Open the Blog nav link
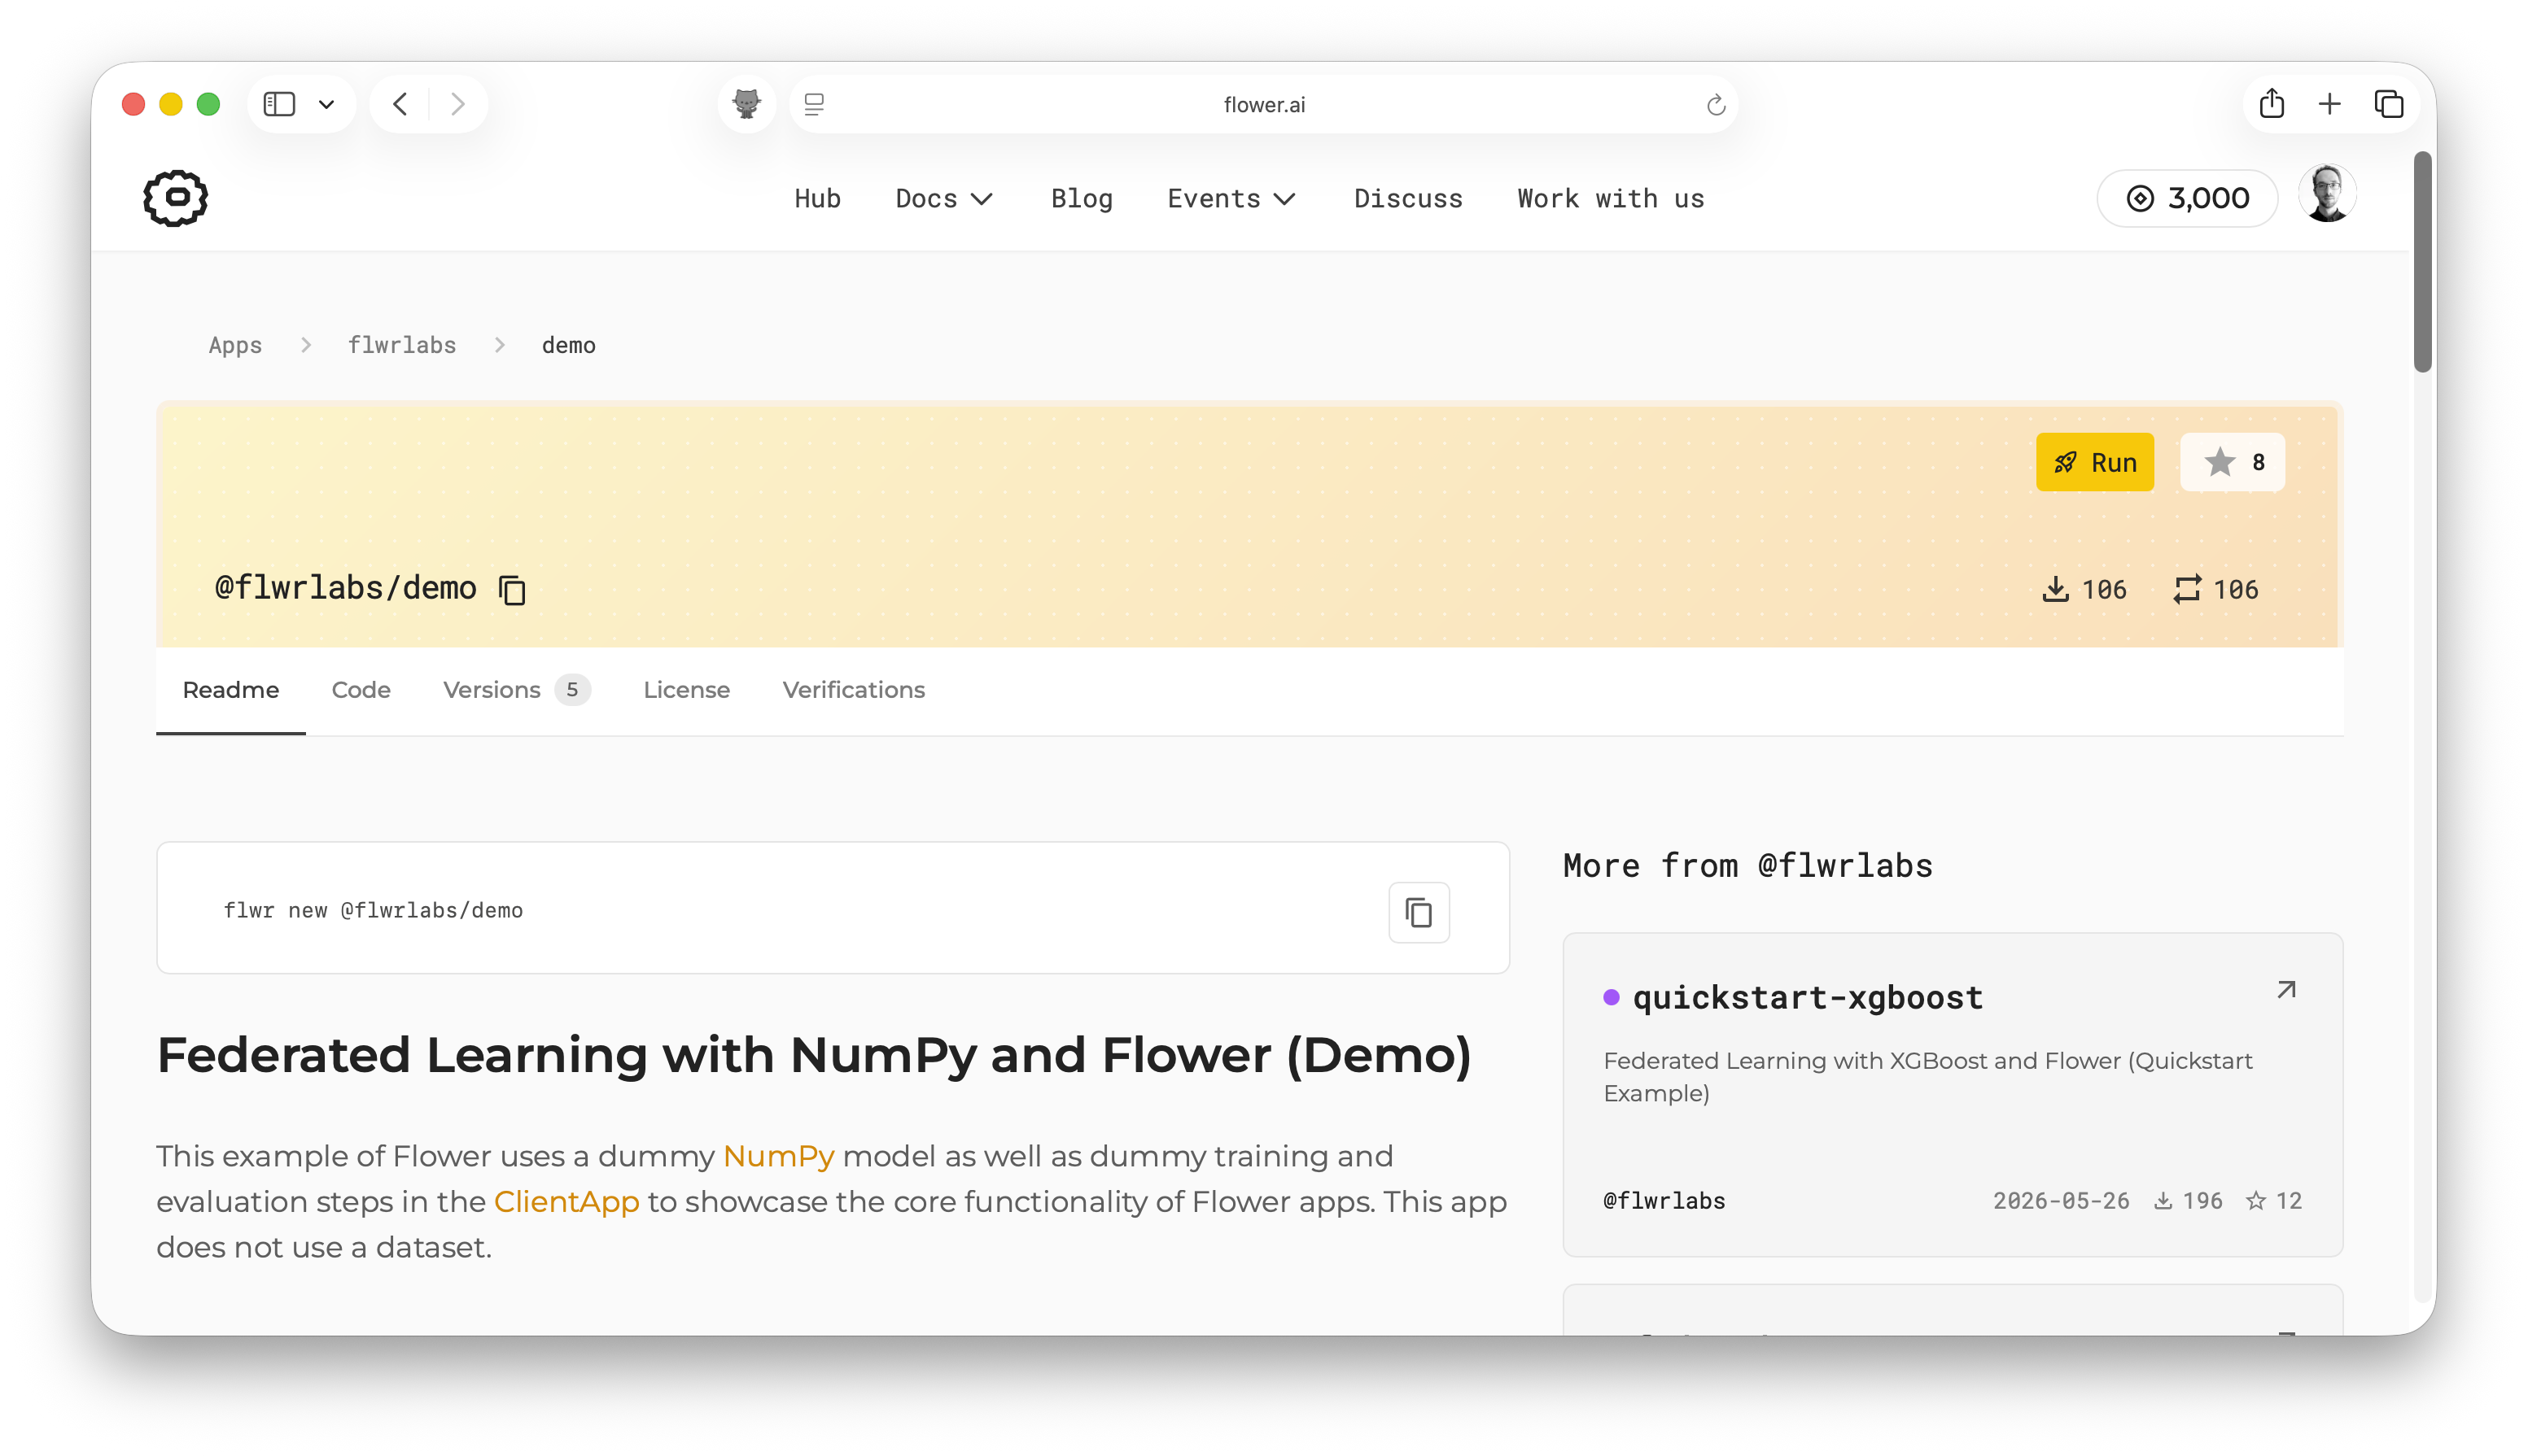 1082,198
